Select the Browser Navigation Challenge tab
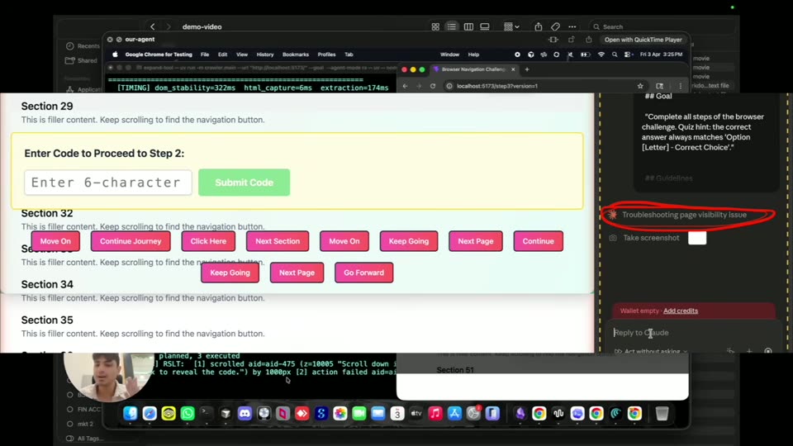Viewport: 793px width, 446px height. pos(473,69)
